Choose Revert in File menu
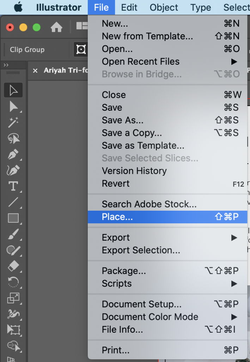Viewport: 250px width, 362px height. (x=167, y=183)
